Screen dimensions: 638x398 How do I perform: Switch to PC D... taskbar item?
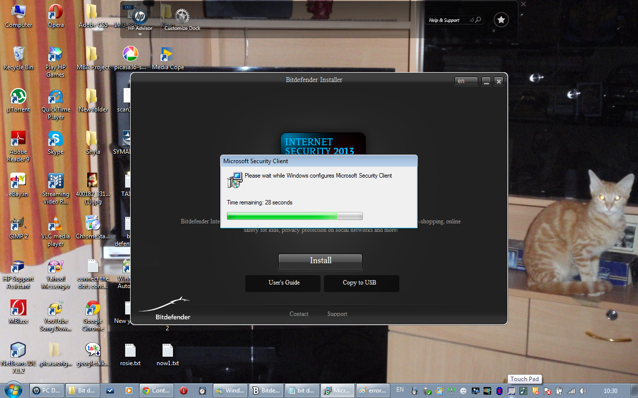point(47,391)
